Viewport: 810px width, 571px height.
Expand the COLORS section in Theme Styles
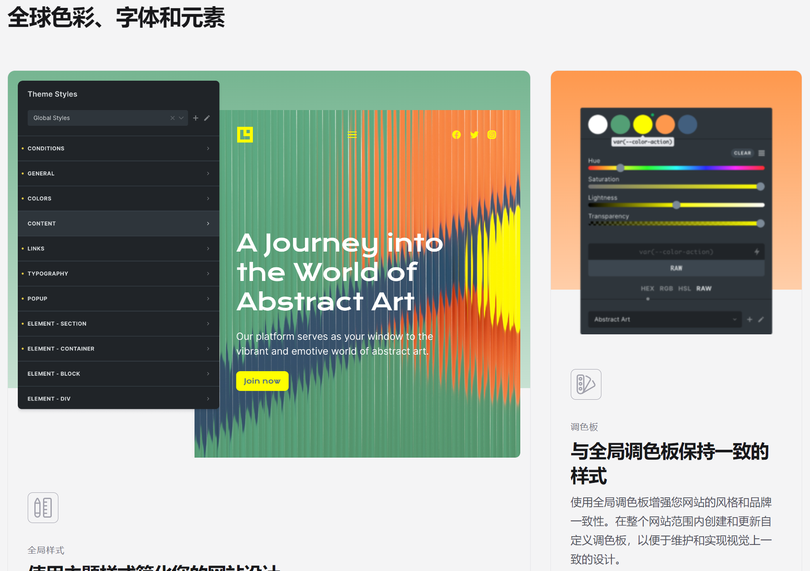[x=118, y=198]
